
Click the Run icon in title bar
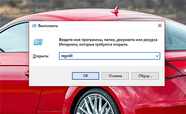tap(34, 26)
